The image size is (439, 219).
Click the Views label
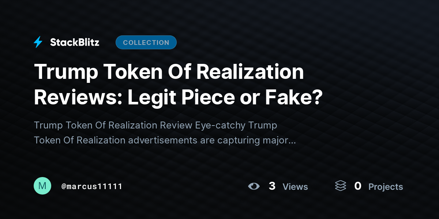pyautogui.click(x=295, y=187)
